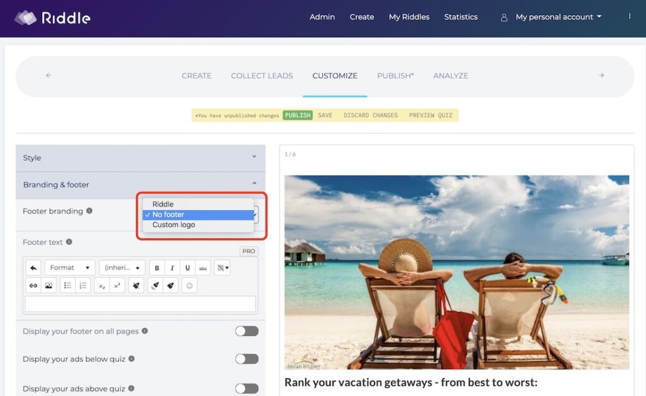
Task: Open the emoji picker
Action: pyautogui.click(x=189, y=285)
